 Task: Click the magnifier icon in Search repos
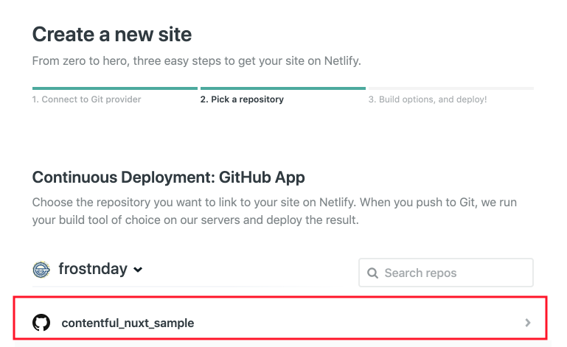pos(372,273)
